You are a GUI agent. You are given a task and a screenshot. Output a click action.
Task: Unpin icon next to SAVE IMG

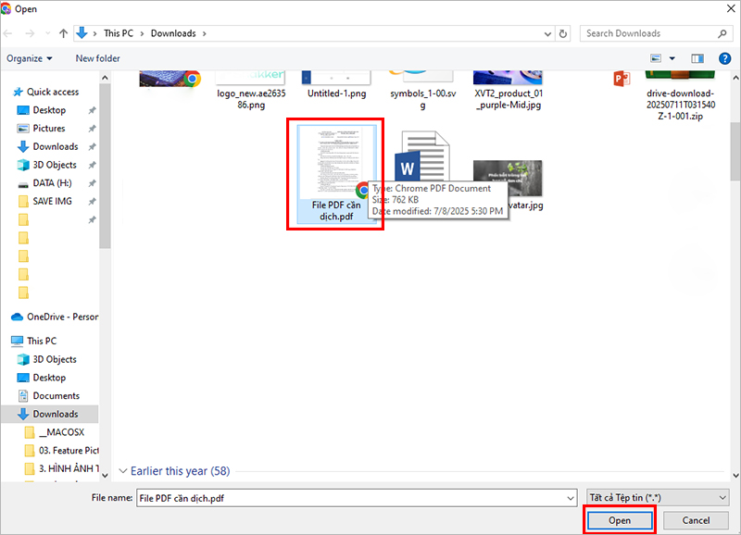pos(92,202)
